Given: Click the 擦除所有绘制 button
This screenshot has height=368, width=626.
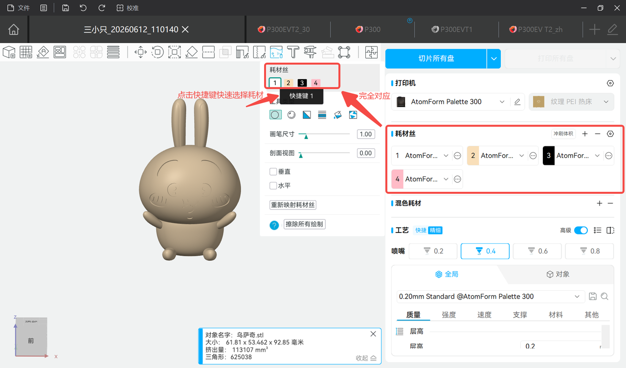Looking at the screenshot, I should coord(304,224).
